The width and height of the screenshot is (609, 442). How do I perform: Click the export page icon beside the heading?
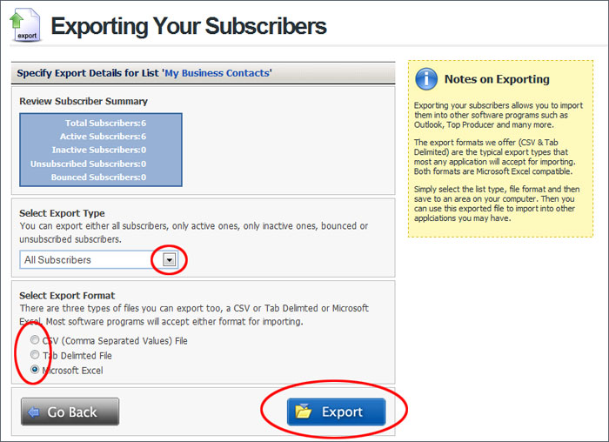tap(25, 25)
